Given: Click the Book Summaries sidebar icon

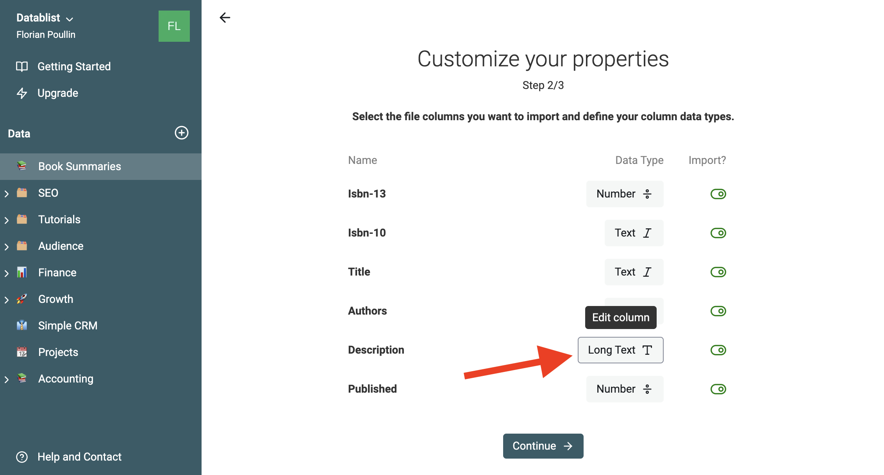Looking at the screenshot, I should tap(22, 166).
